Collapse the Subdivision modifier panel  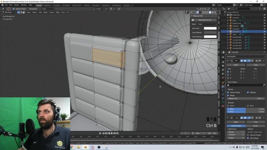(x=228, y=118)
